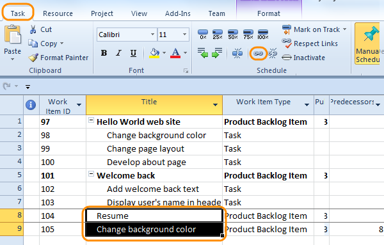The image size is (384, 245).
Task: Click the Split Task icon
Action: pyautogui.click(x=237, y=53)
